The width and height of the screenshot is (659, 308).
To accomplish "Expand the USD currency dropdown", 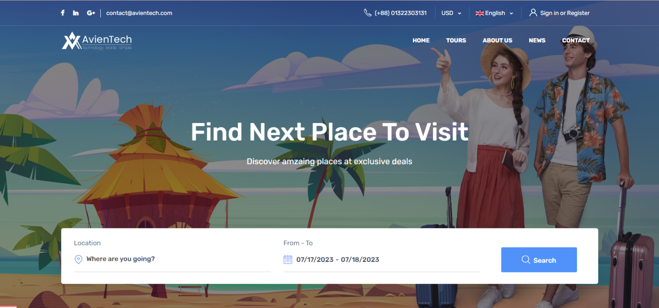I will click(451, 13).
